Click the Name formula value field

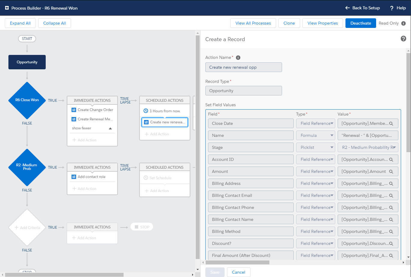pyautogui.click(x=368, y=135)
